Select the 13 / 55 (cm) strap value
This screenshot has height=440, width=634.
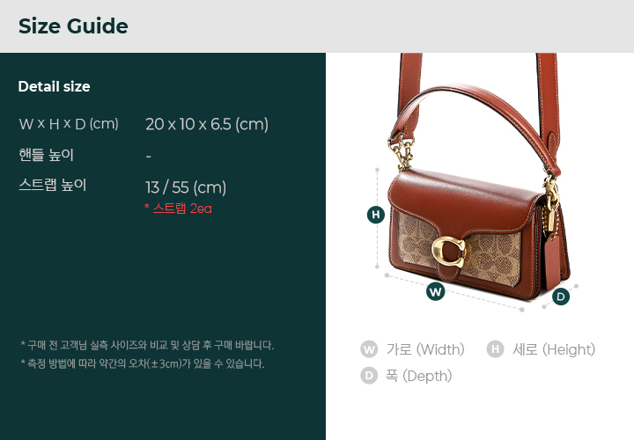[x=186, y=187]
